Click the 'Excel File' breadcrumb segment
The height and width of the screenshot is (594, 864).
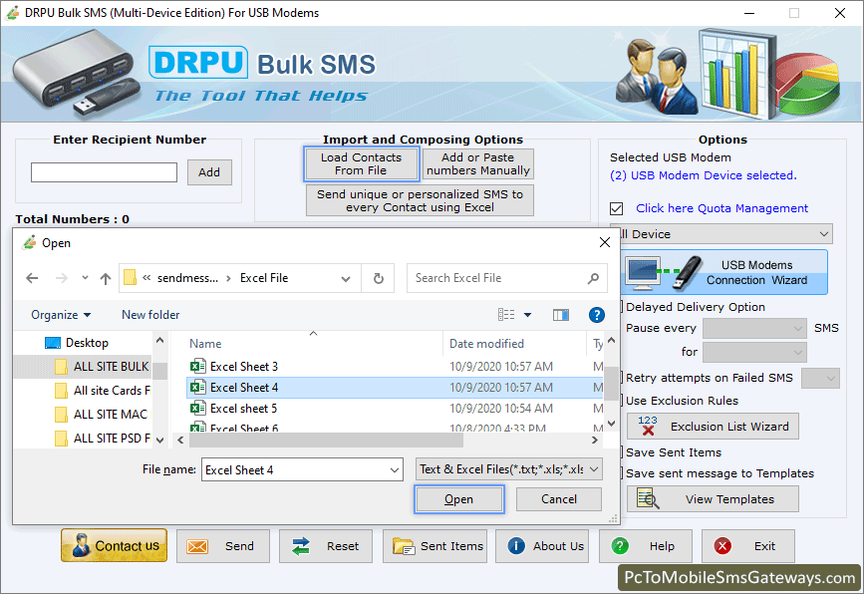click(x=264, y=278)
